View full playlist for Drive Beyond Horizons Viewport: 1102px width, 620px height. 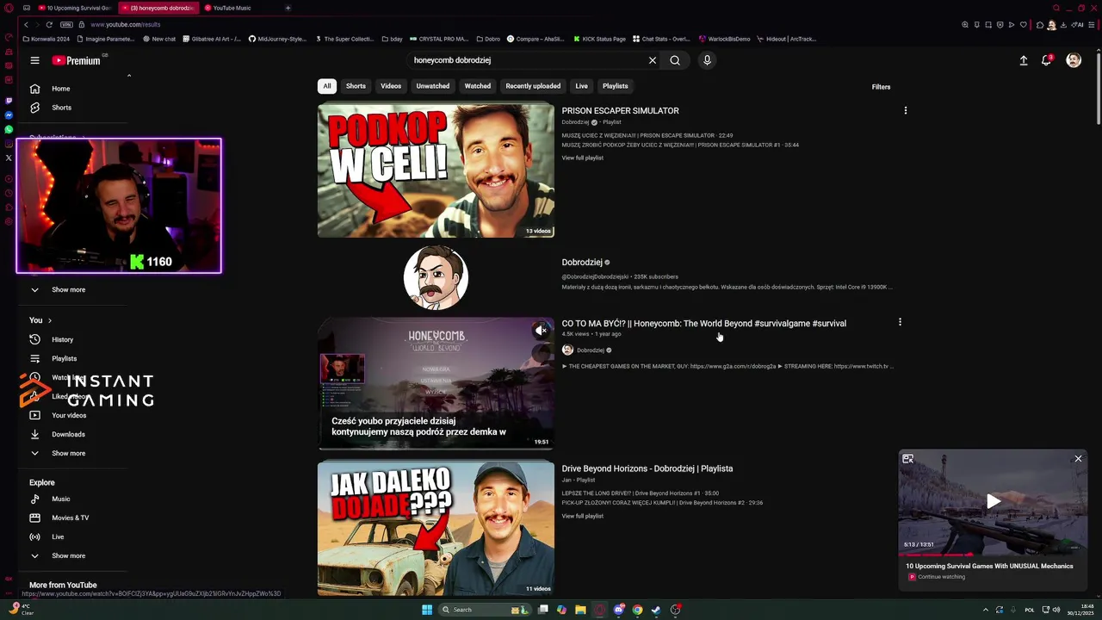(583, 516)
